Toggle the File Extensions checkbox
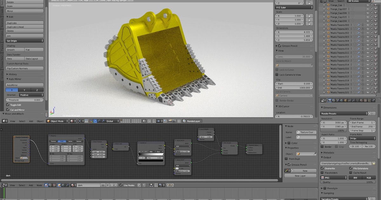The width and height of the screenshot is (381, 200). 351,168
